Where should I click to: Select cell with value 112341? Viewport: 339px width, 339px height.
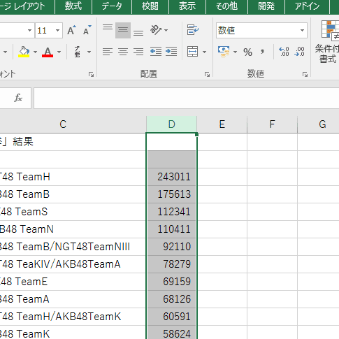coord(171,212)
